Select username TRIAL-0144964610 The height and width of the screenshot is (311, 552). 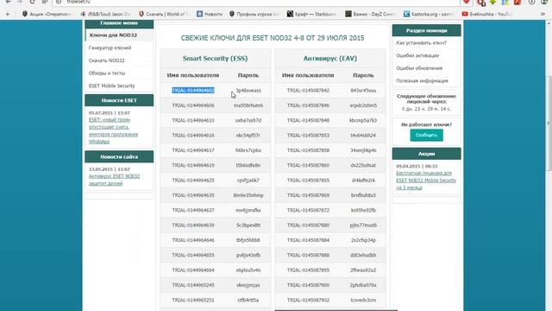click(x=193, y=120)
